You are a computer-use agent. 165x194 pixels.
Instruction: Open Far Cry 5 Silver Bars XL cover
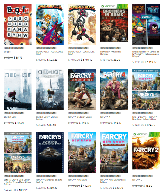[50, 153]
